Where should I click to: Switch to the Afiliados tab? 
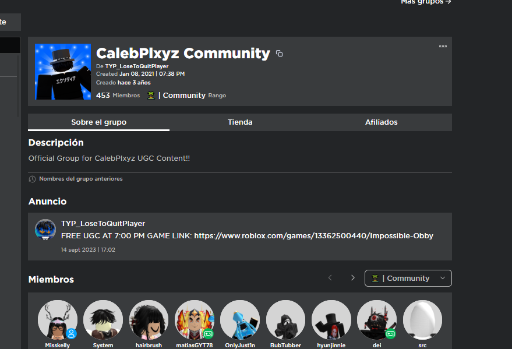click(381, 122)
